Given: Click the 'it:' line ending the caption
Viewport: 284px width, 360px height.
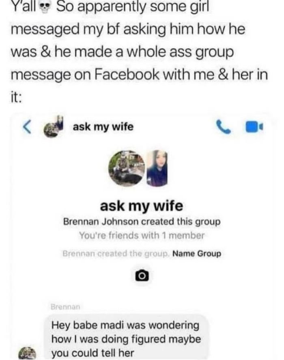Looking at the screenshot, I should pos(16,98).
